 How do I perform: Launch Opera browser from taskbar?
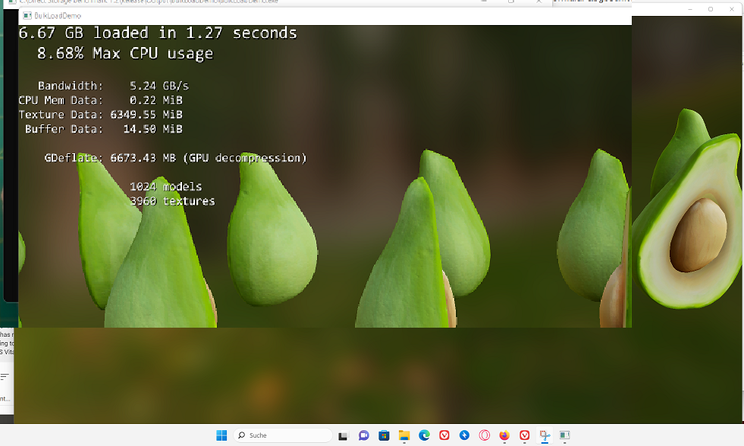click(485, 435)
